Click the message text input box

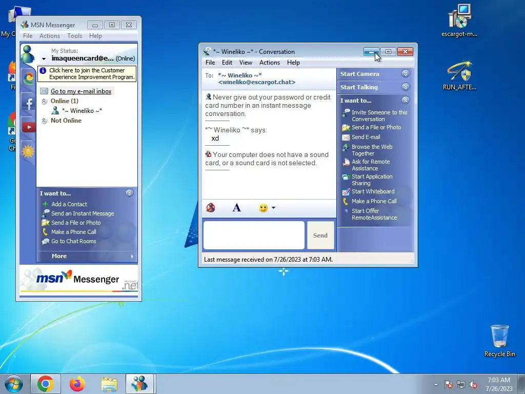coord(254,235)
